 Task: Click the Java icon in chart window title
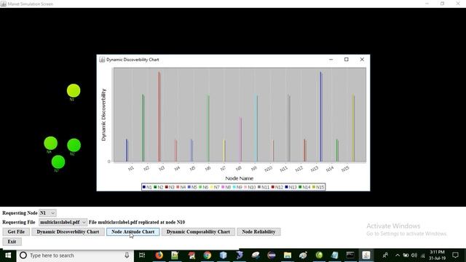(102, 60)
